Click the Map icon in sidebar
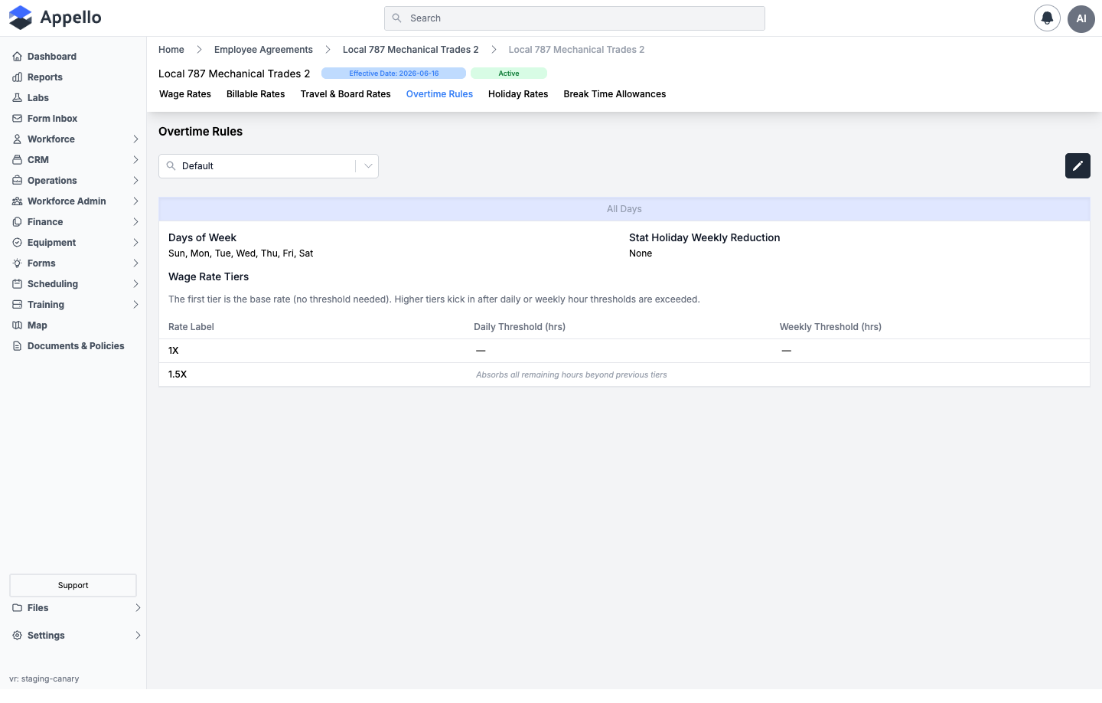 17,325
